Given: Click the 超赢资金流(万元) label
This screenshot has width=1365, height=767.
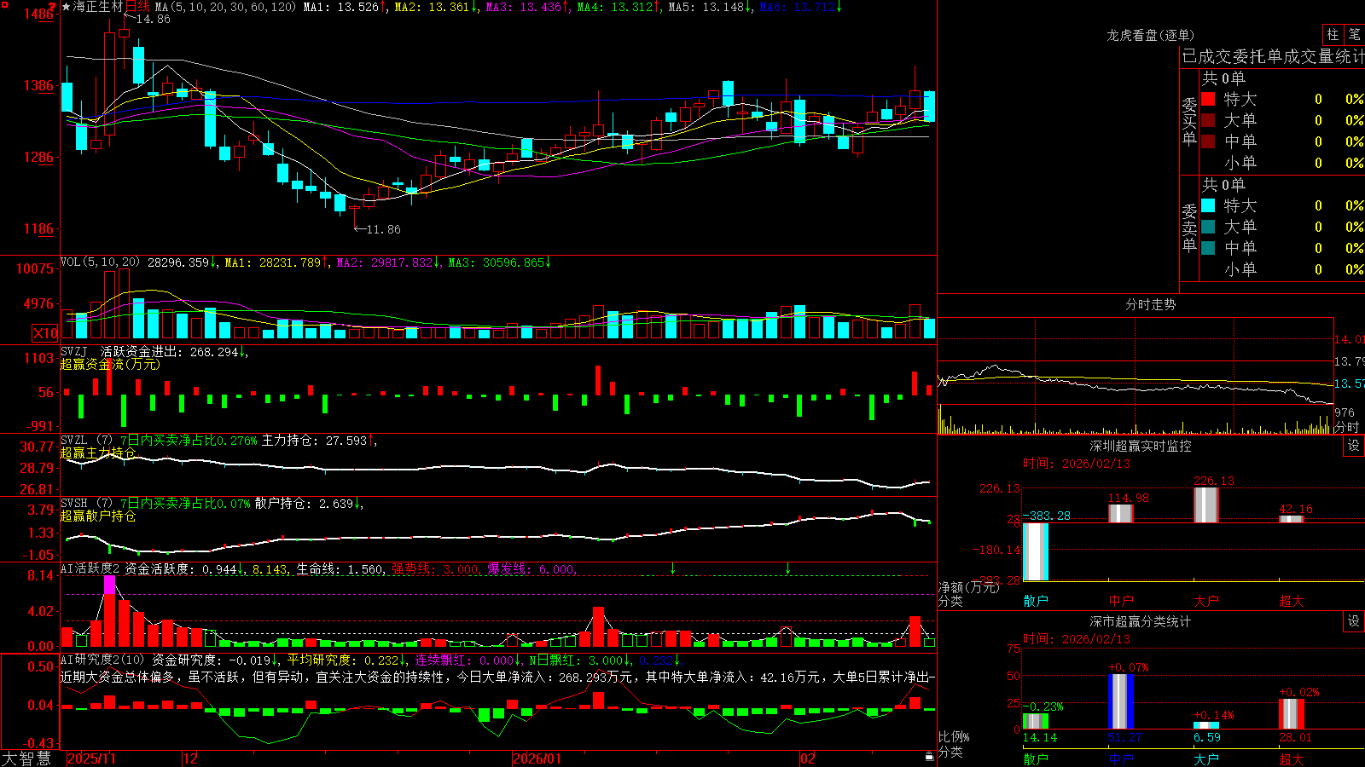Looking at the screenshot, I should click(110, 364).
